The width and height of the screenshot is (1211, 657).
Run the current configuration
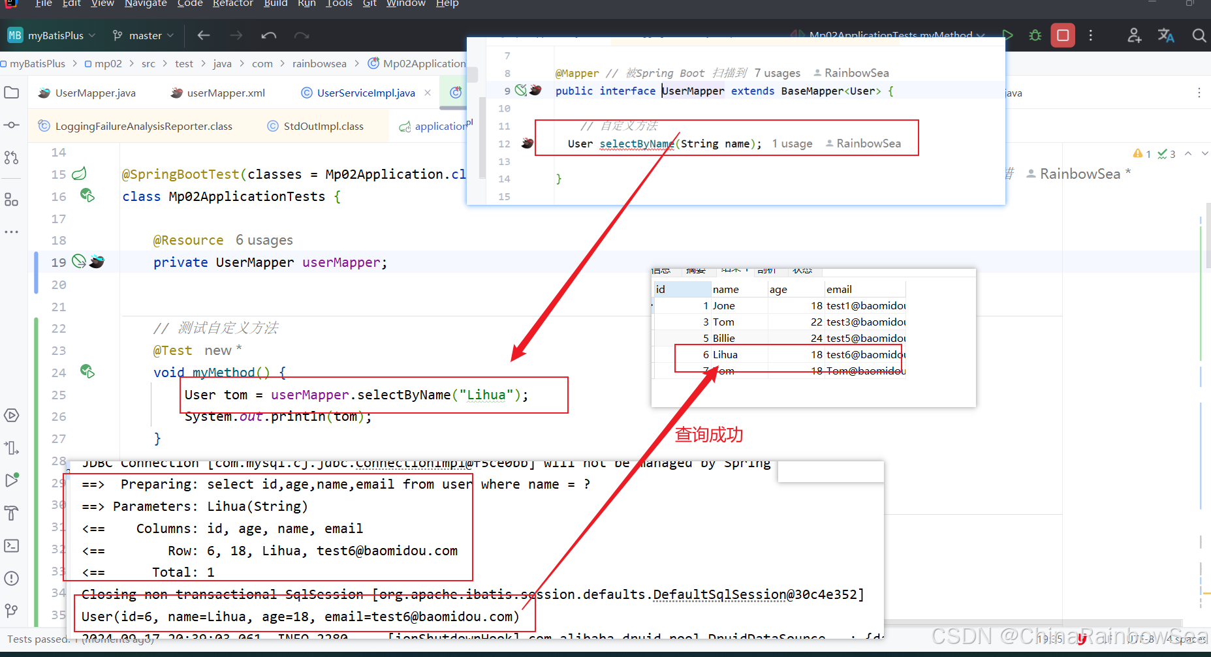point(1008,35)
